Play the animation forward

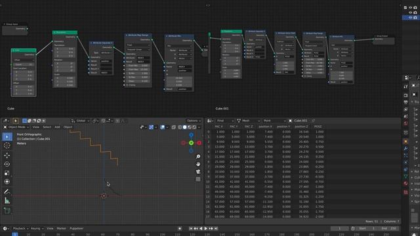(205, 229)
